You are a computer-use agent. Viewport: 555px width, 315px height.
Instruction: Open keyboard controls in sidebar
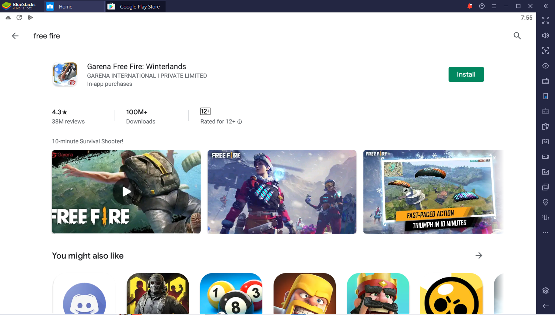click(x=546, y=81)
